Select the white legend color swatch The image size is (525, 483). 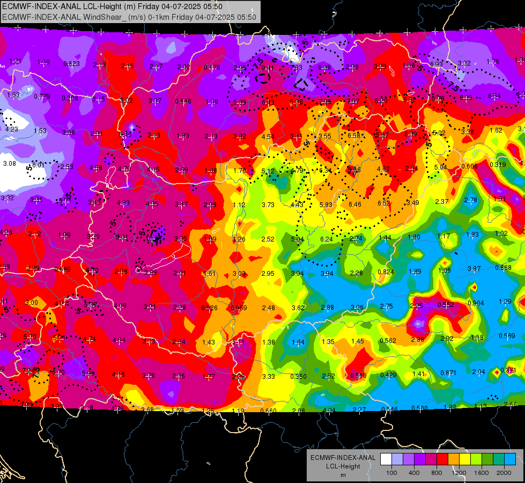pyautogui.click(x=386, y=459)
